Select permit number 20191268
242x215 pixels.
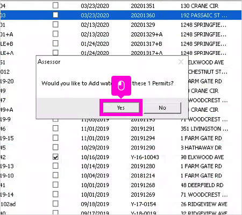[x=143, y=185]
